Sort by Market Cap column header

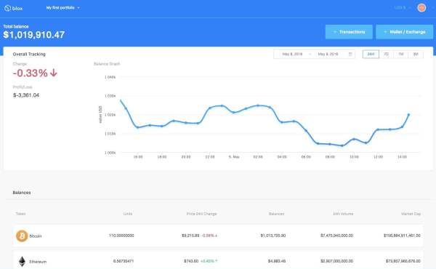pos(411,214)
